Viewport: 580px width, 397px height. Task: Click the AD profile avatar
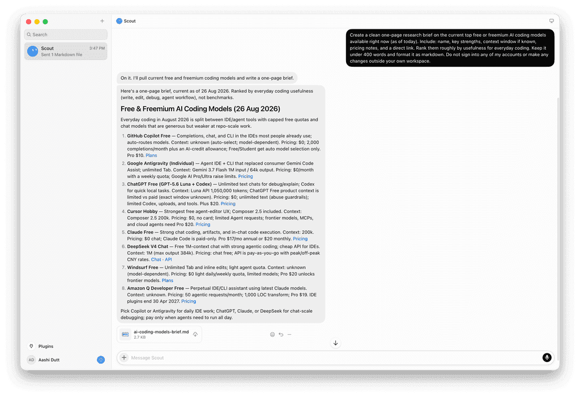[x=32, y=360]
